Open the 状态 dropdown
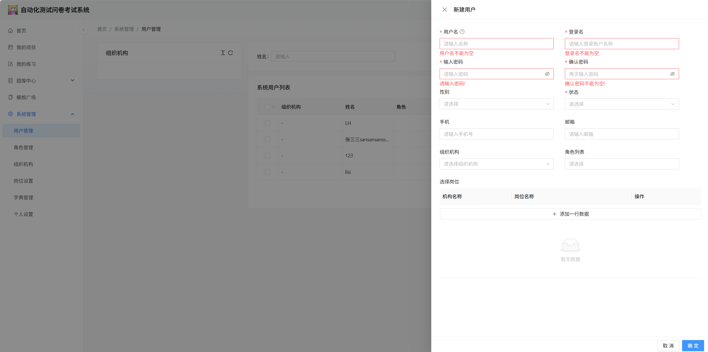708x352 pixels. pyautogui.click(x=622, y=104)
